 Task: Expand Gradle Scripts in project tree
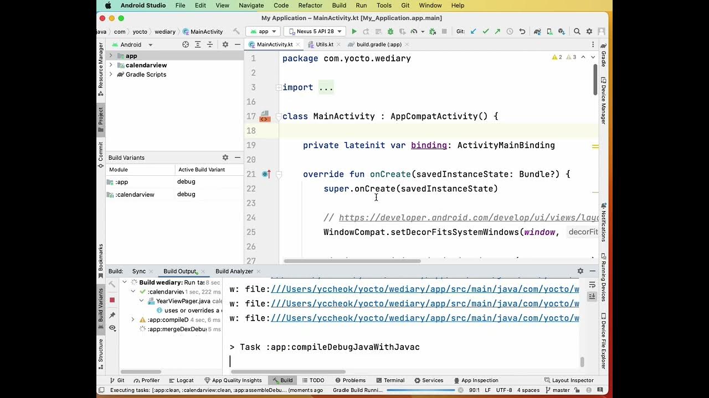(110, 75)
